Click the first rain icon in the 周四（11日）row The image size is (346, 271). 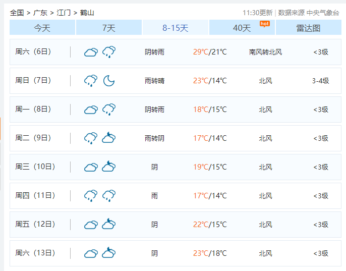[91, 195]
